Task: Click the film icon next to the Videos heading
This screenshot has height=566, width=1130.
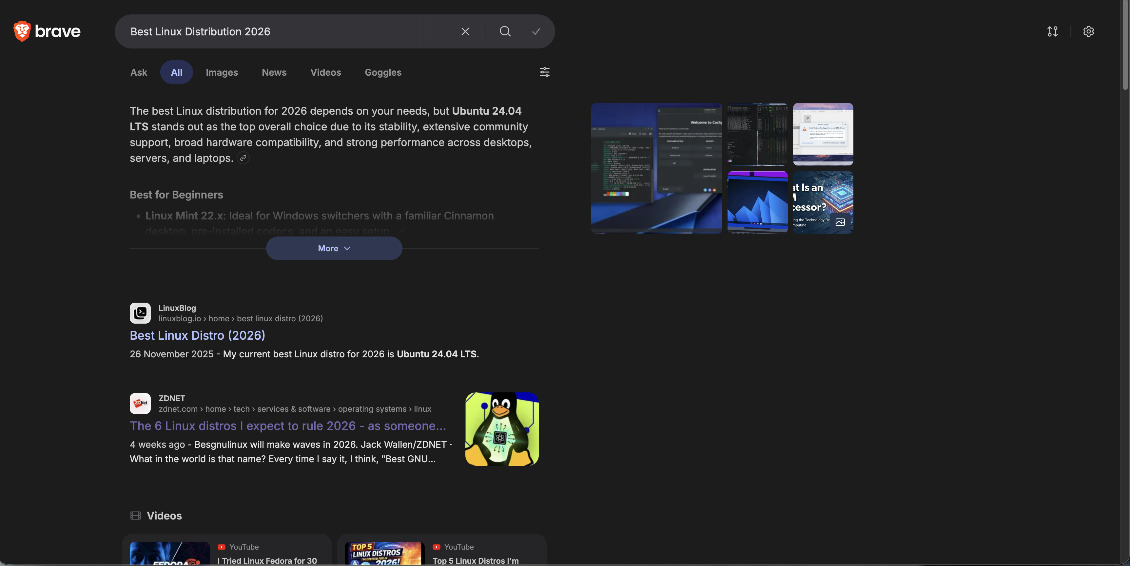Action: tap(135, 516)
